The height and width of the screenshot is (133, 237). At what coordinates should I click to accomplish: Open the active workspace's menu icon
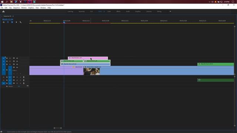tap(104, 11)
